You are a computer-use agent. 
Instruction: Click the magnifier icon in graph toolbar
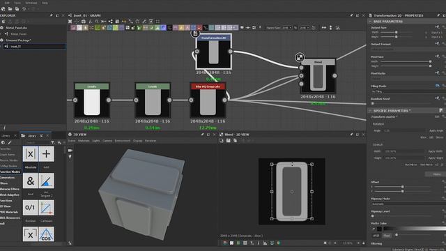click(x=97, y=22)
